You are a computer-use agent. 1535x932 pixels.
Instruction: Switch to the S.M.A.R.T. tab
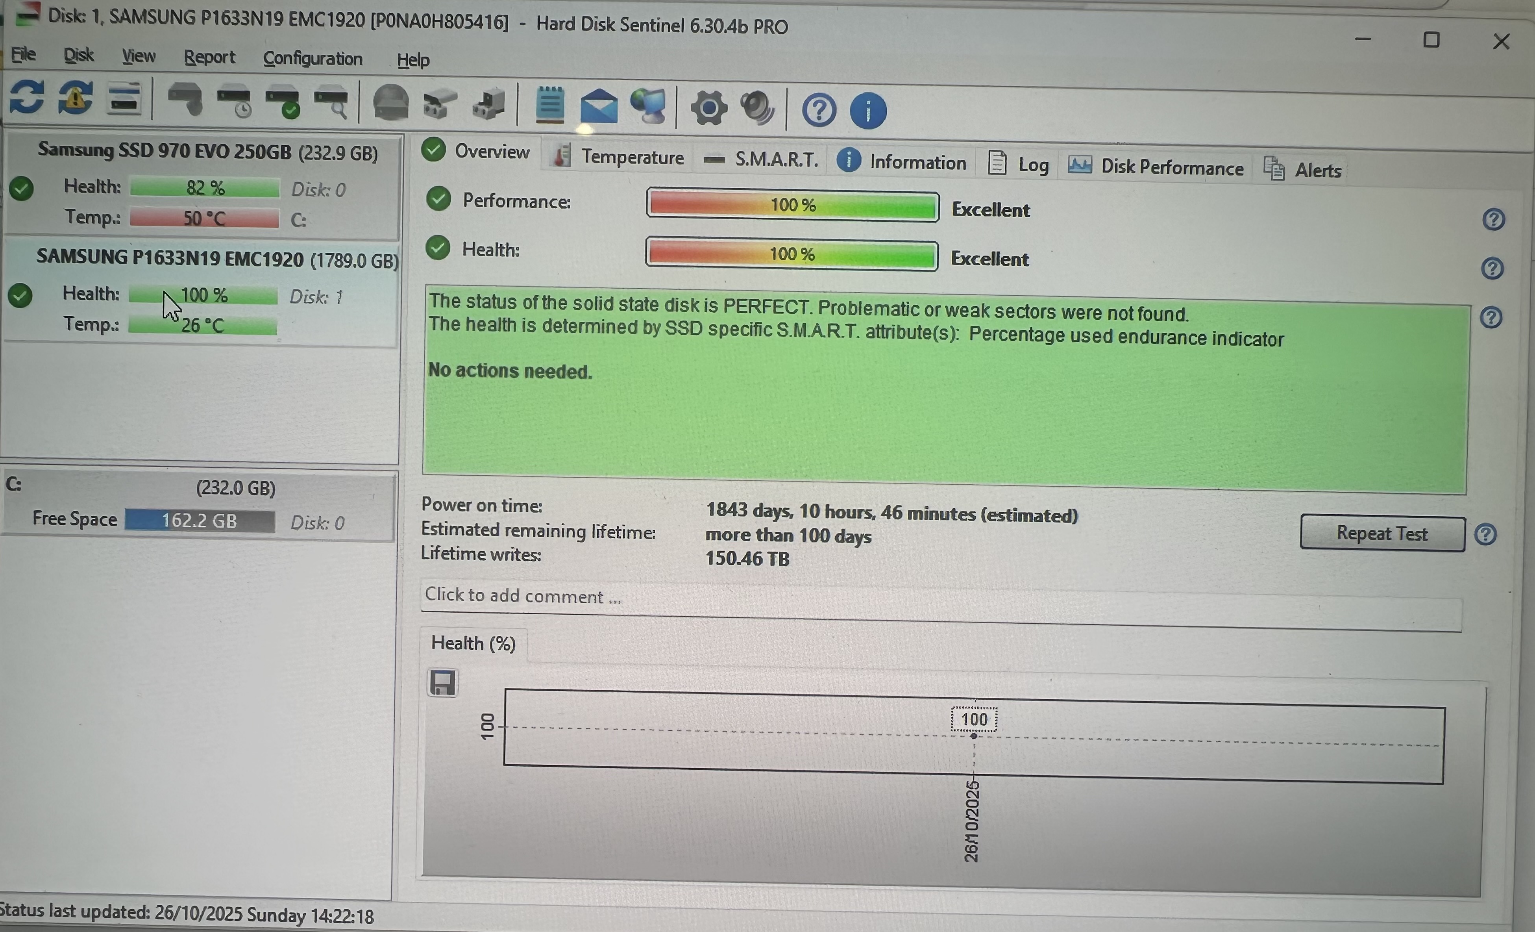(x=760, y=159)
